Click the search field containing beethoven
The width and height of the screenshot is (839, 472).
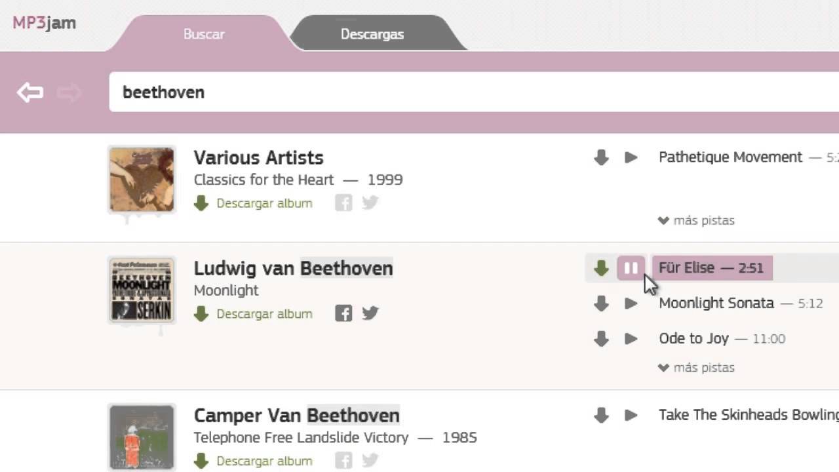click(459, 92)
